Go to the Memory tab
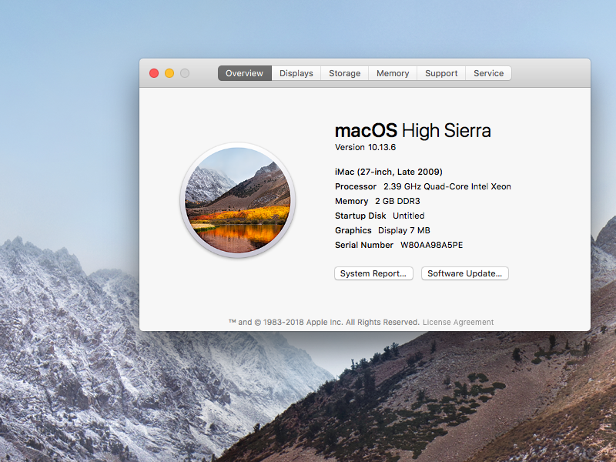The image size is (616, 462). tap(393, 73)
